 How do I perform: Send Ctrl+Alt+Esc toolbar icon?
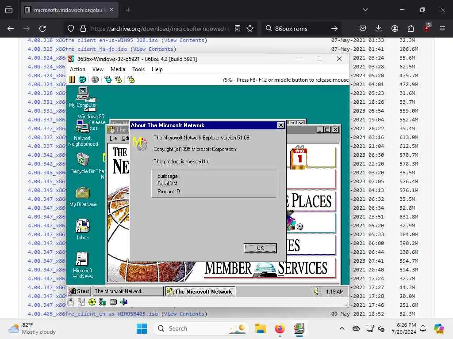[118, 79]
